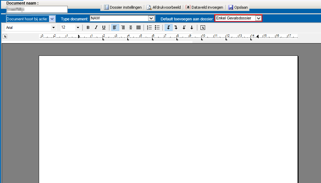Select the left tab stop icon
321x183 pixels.
168,28
